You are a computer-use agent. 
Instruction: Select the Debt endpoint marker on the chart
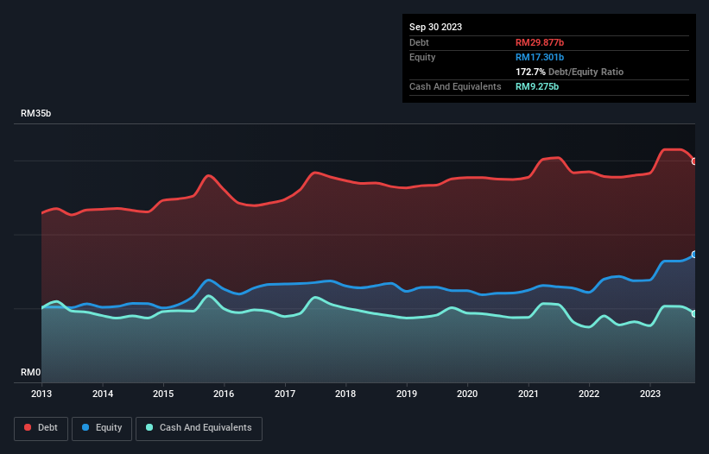click(694, 161)
